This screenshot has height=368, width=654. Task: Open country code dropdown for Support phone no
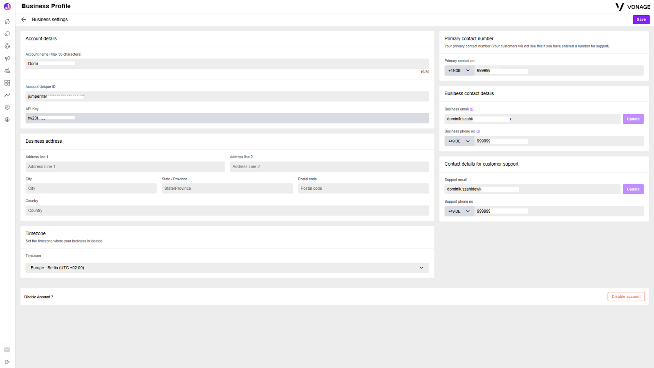pyautogui.click(x=459, y=211)
